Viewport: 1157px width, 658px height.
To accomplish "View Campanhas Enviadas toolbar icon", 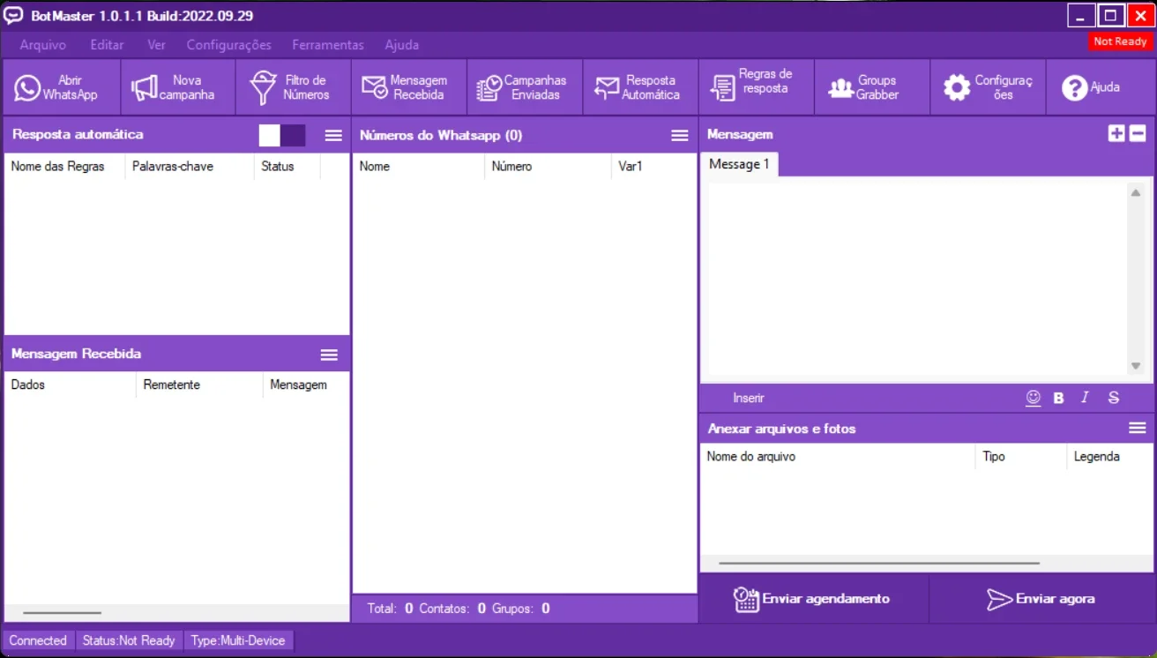I will click(x=489, y=87).
